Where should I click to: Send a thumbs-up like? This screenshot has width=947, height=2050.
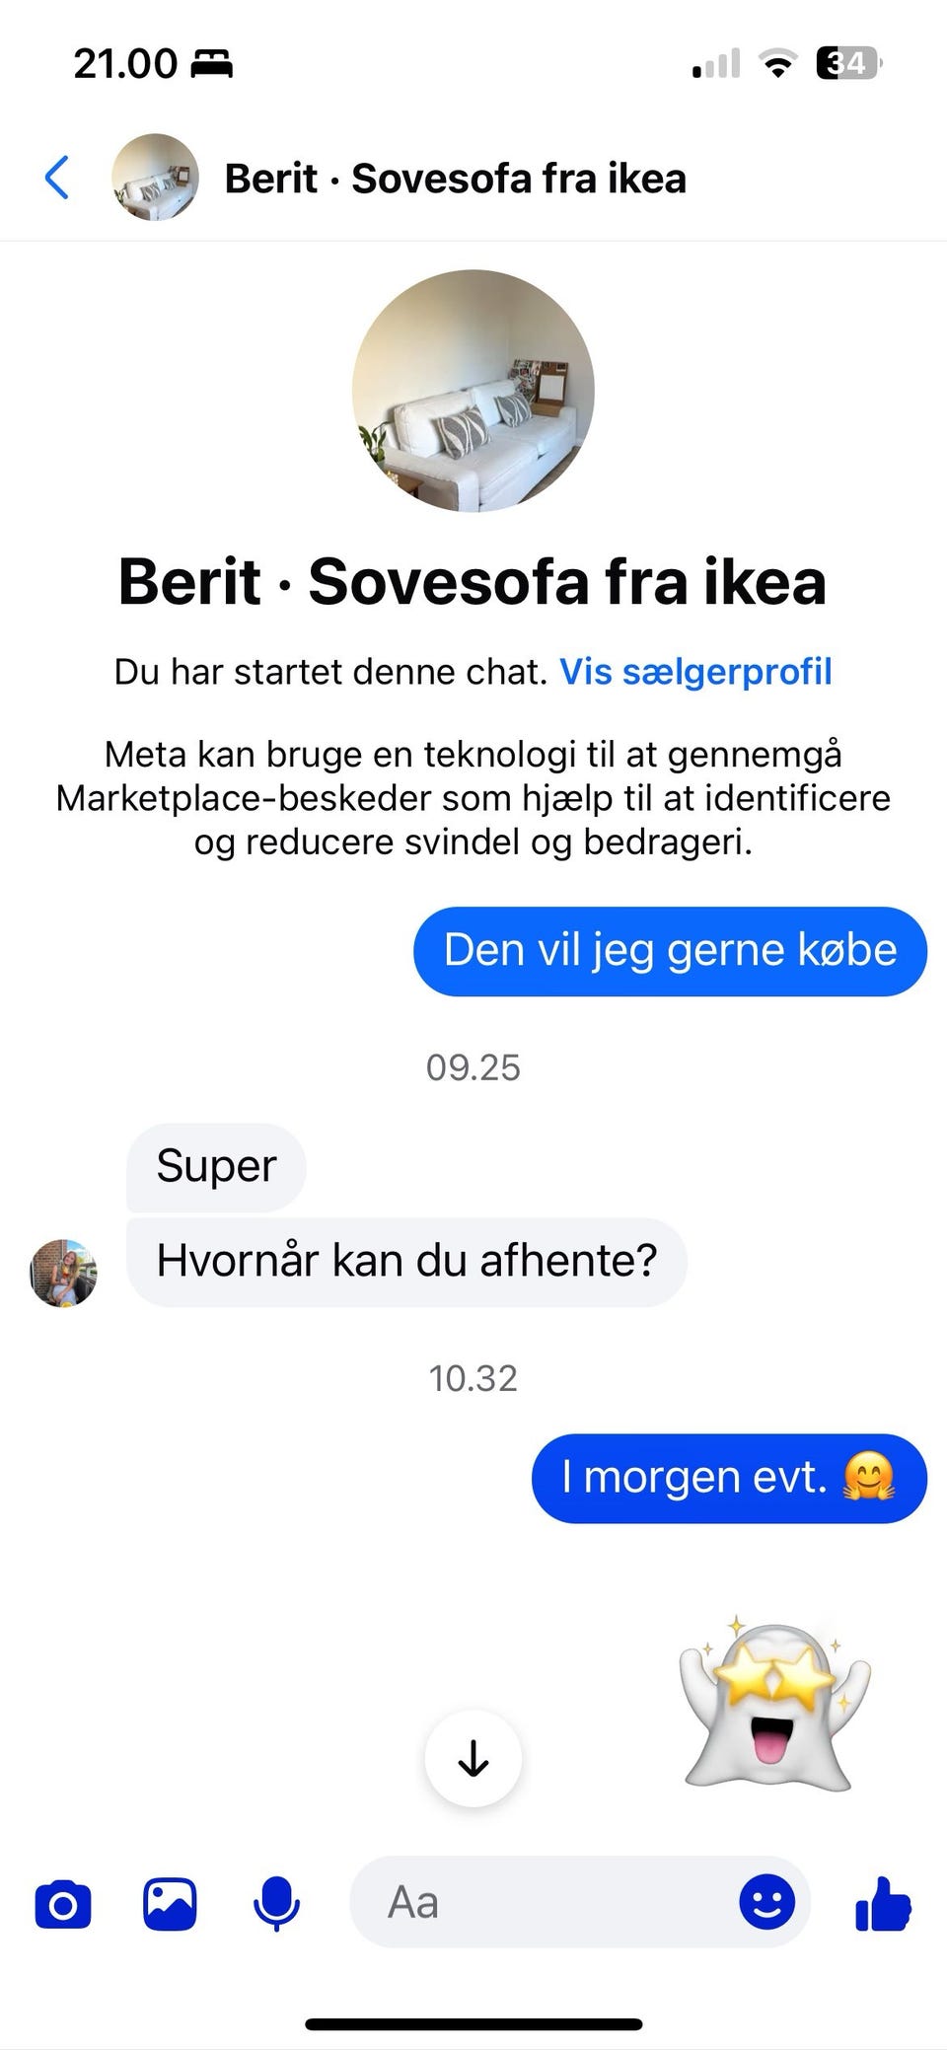tap(883, 1903)
